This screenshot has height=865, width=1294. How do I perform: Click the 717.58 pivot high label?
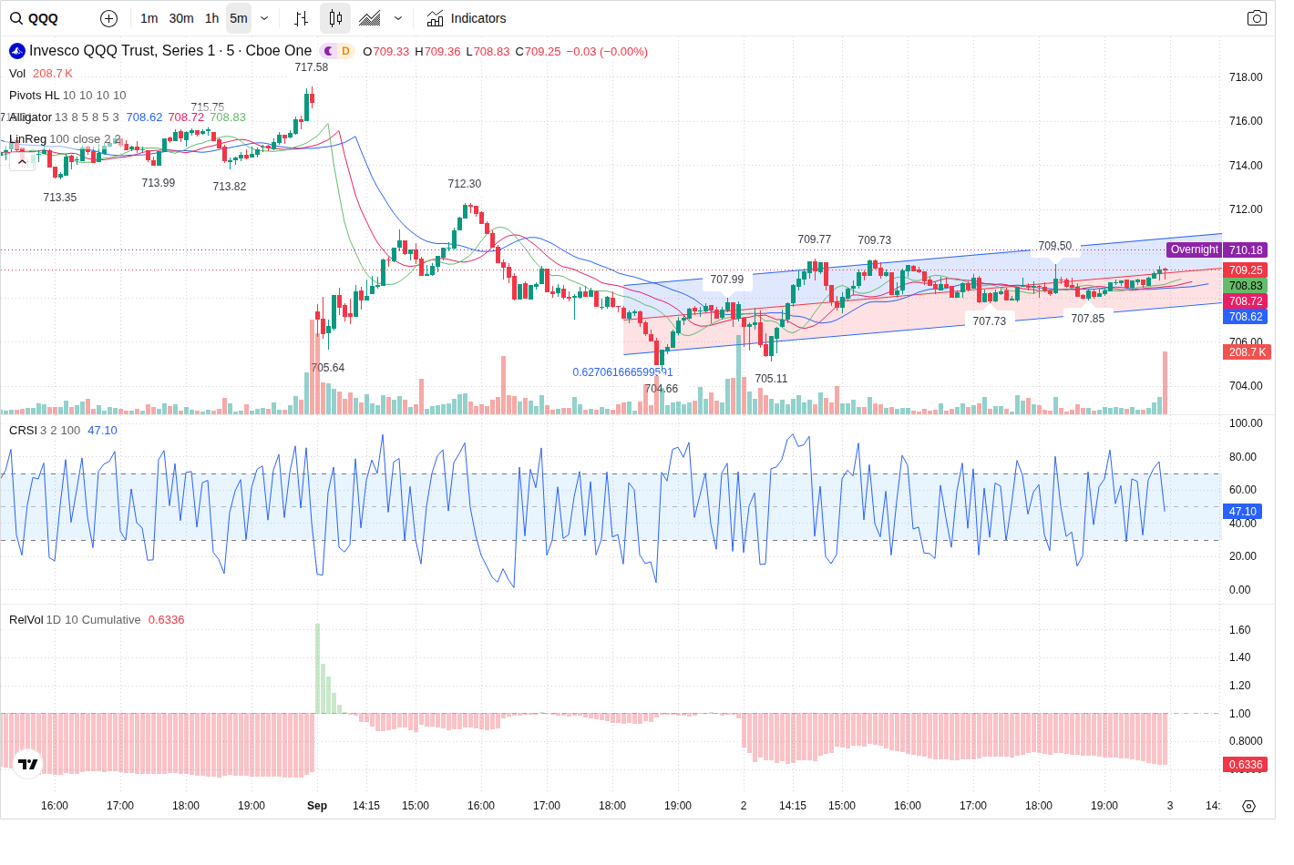(312, 67)
